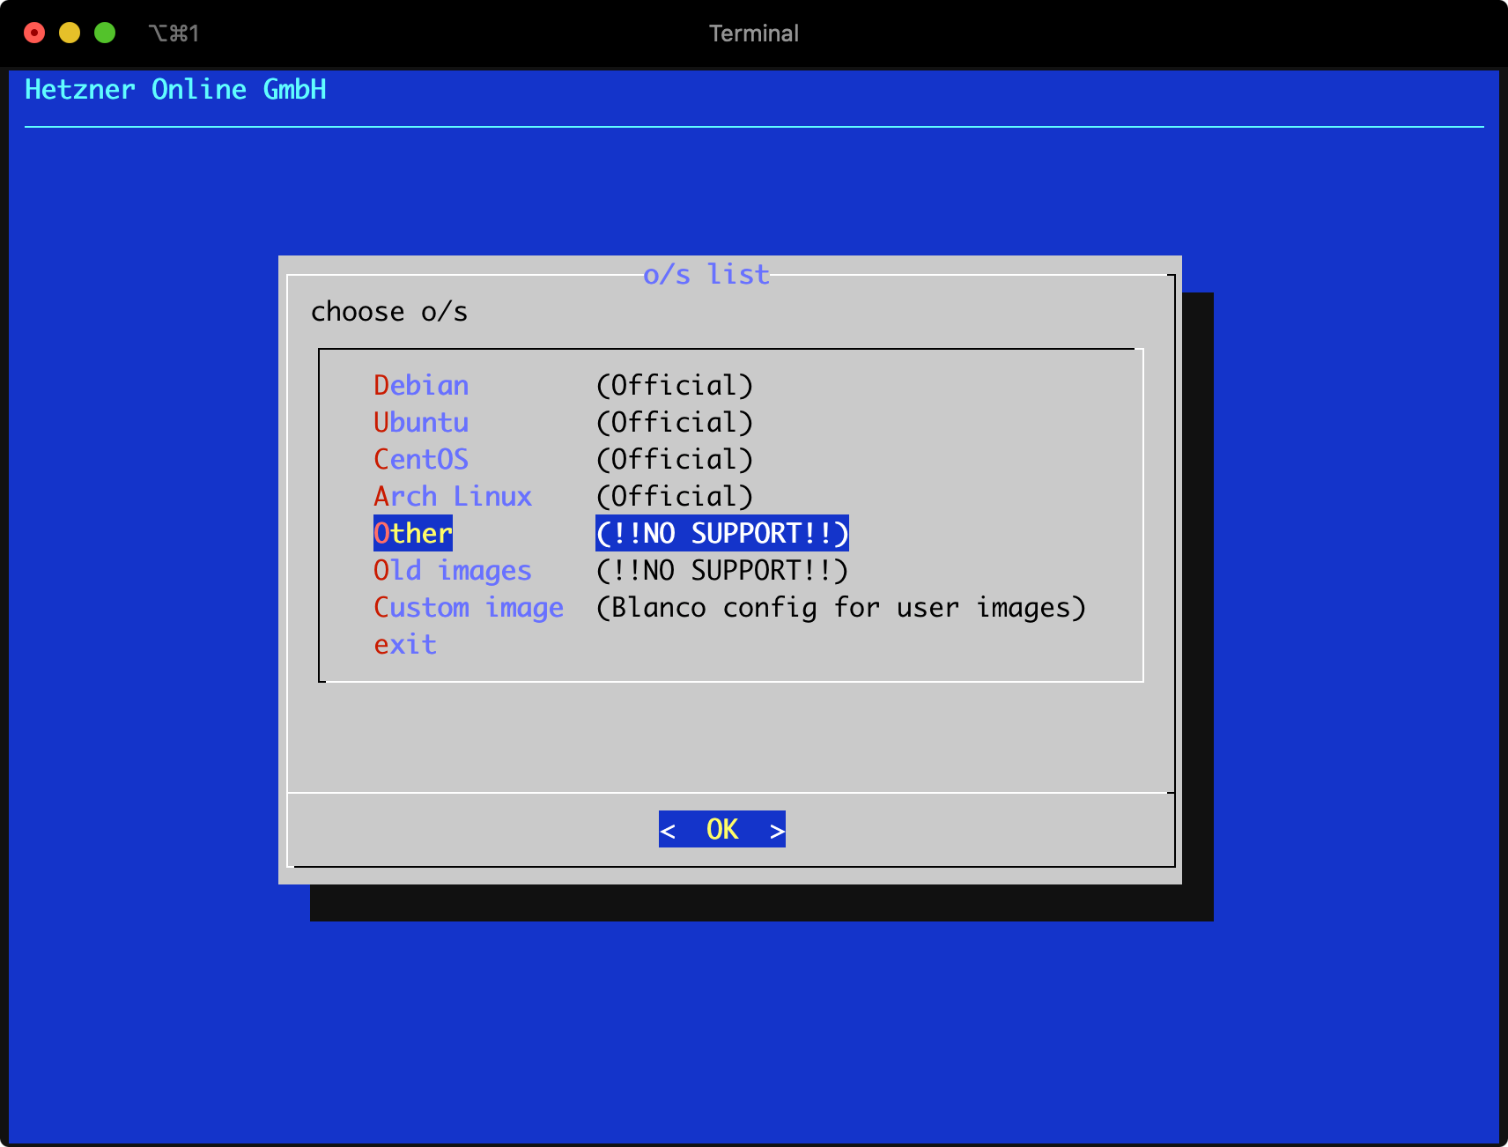The height and width of the screenshot is (1147, 1508).
Task: Click the 'choose o/s' prompt text
Action: click(389, 311)
